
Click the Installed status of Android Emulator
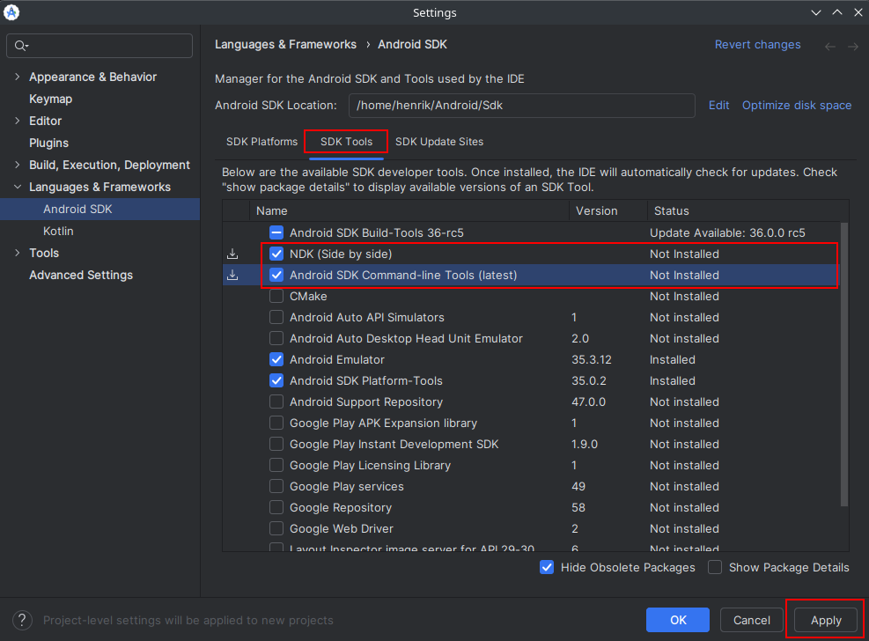(673, 359)
